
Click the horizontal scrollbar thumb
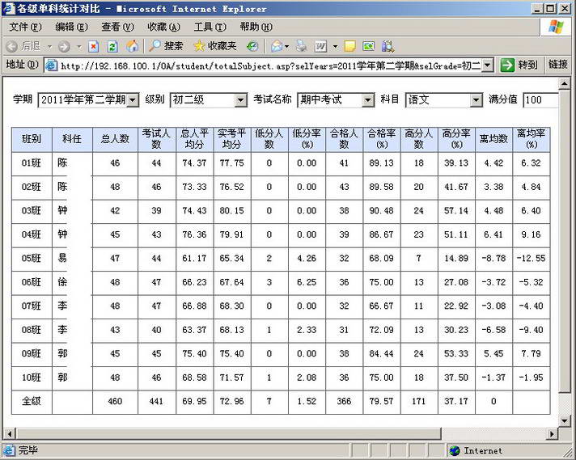(x=228, y=434)
